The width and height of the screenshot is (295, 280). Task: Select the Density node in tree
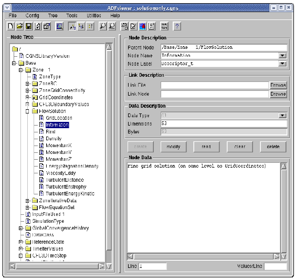(x=54, y=139)
